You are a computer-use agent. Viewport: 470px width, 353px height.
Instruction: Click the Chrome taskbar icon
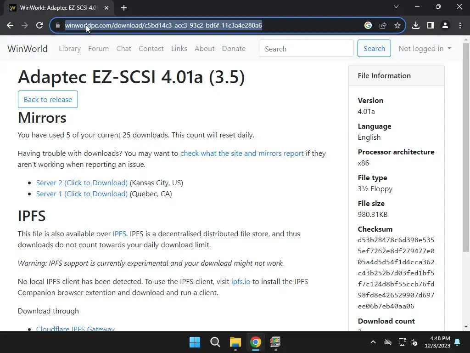pos(255,342)
